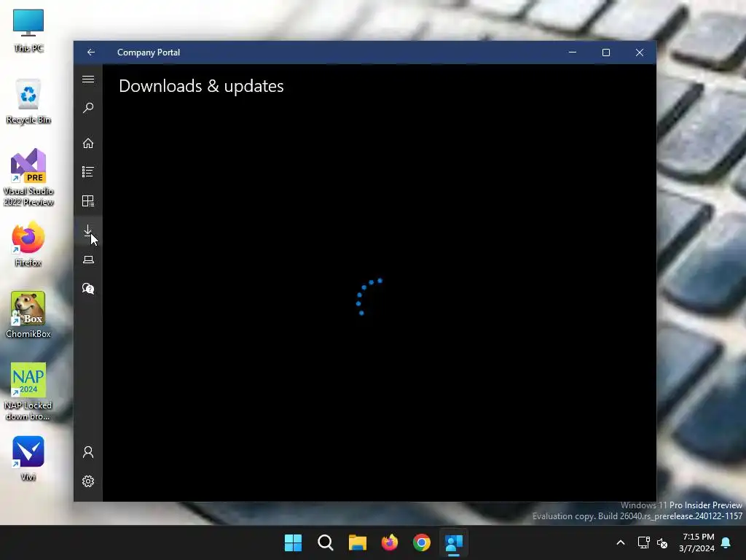Click Company Portal taskbar icon

(453, 542)
